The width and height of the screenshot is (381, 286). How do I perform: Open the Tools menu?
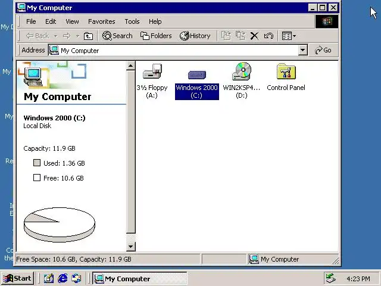click(x=132, y=21)
